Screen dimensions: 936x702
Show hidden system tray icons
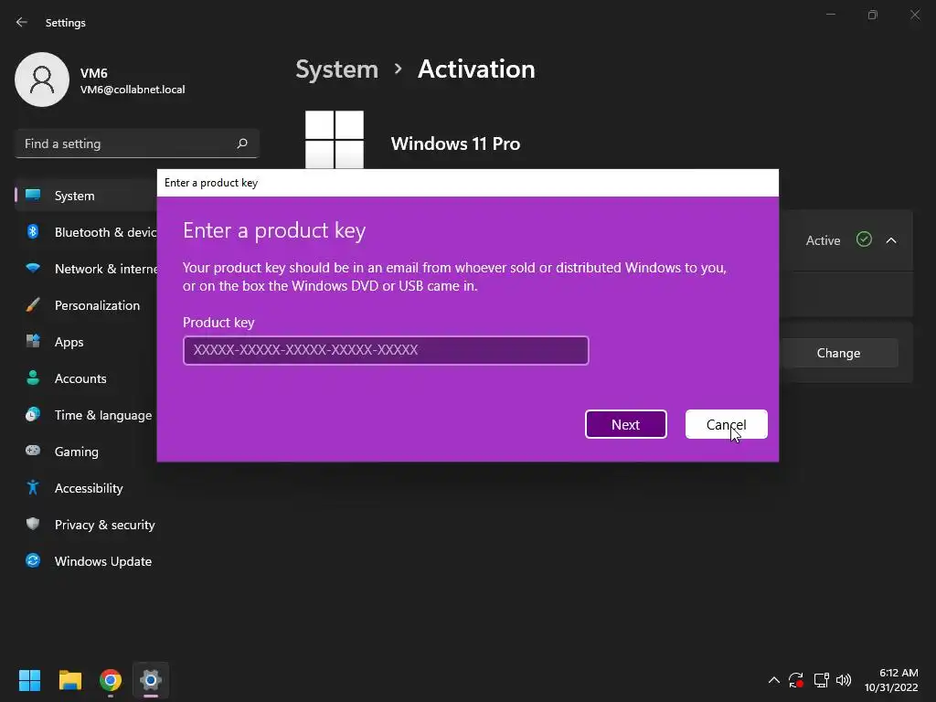pyautogui.click(x=773, y=680)
